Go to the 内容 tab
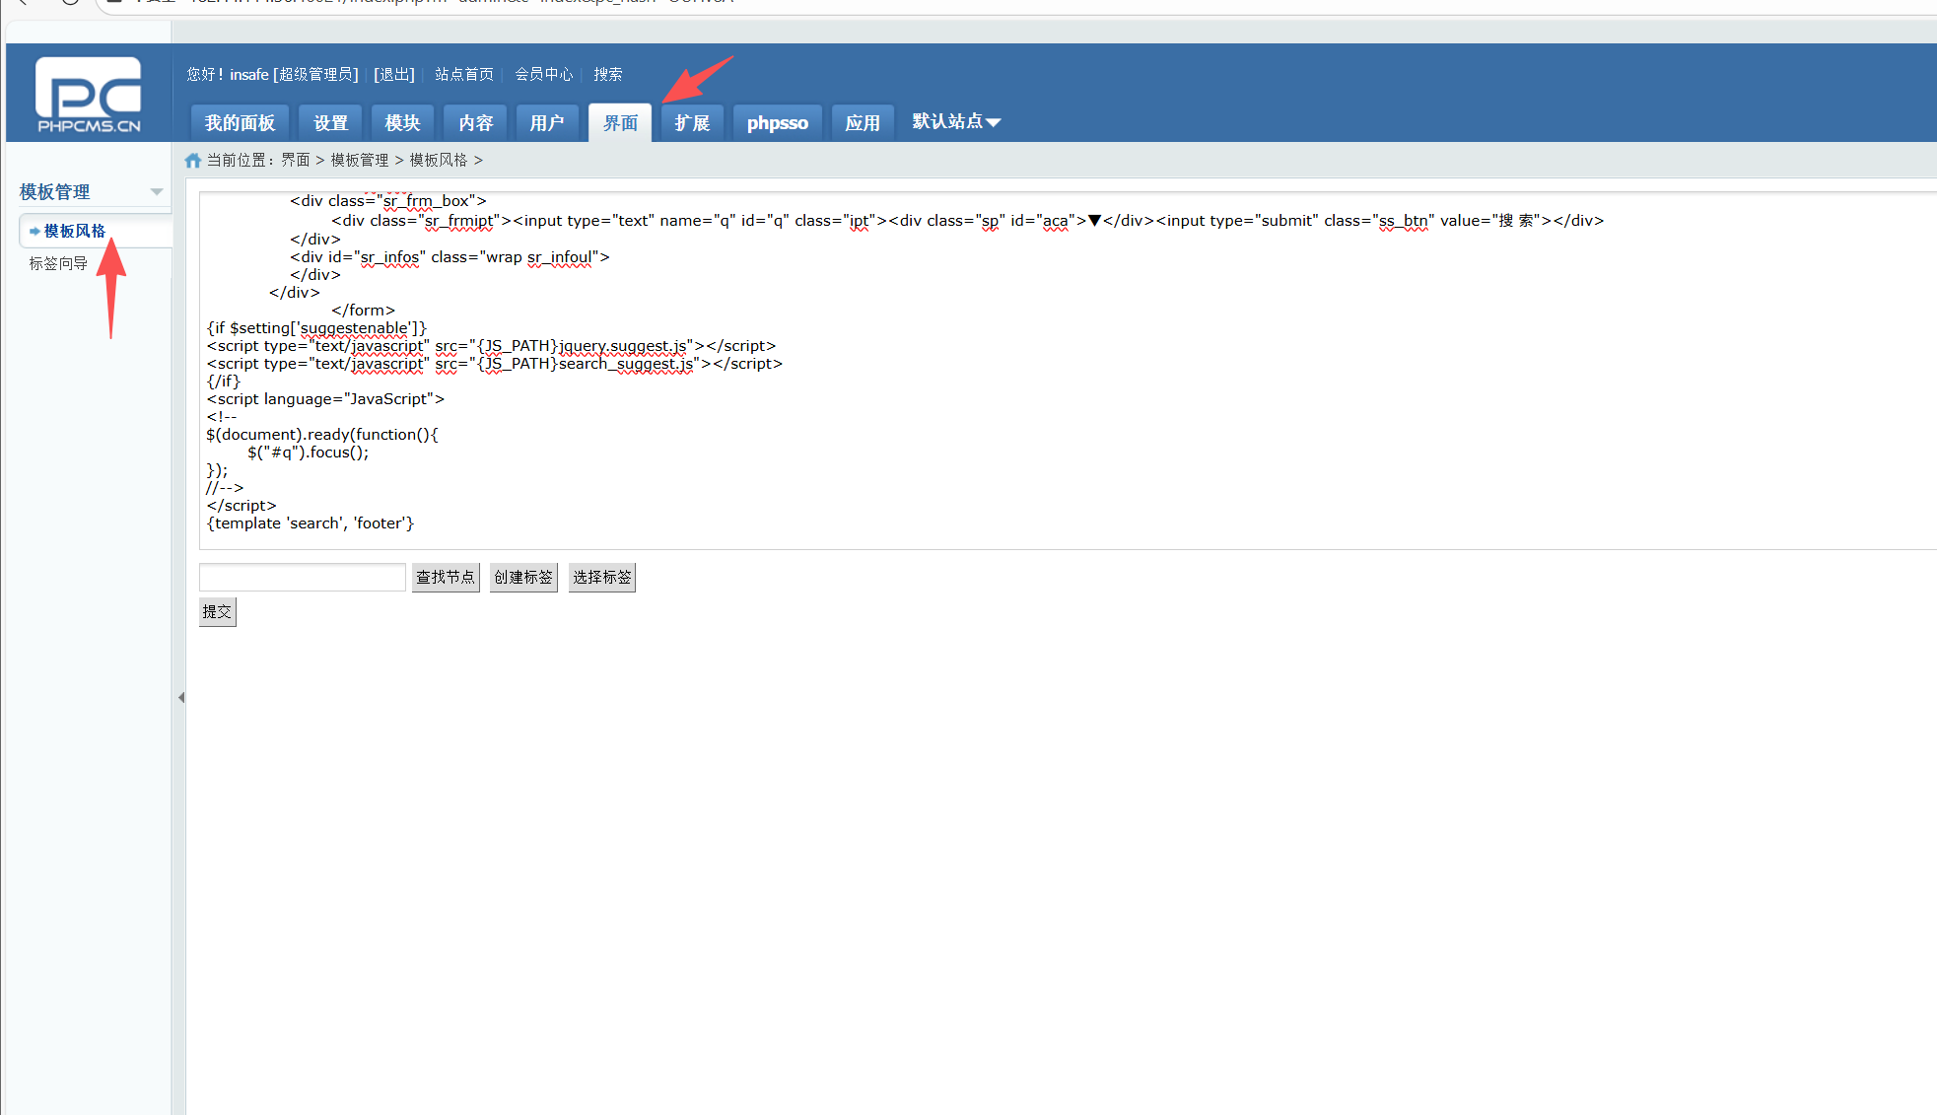Image resolution: width=1937 pixels, height=1115 pixels. [x=475, y=123]
